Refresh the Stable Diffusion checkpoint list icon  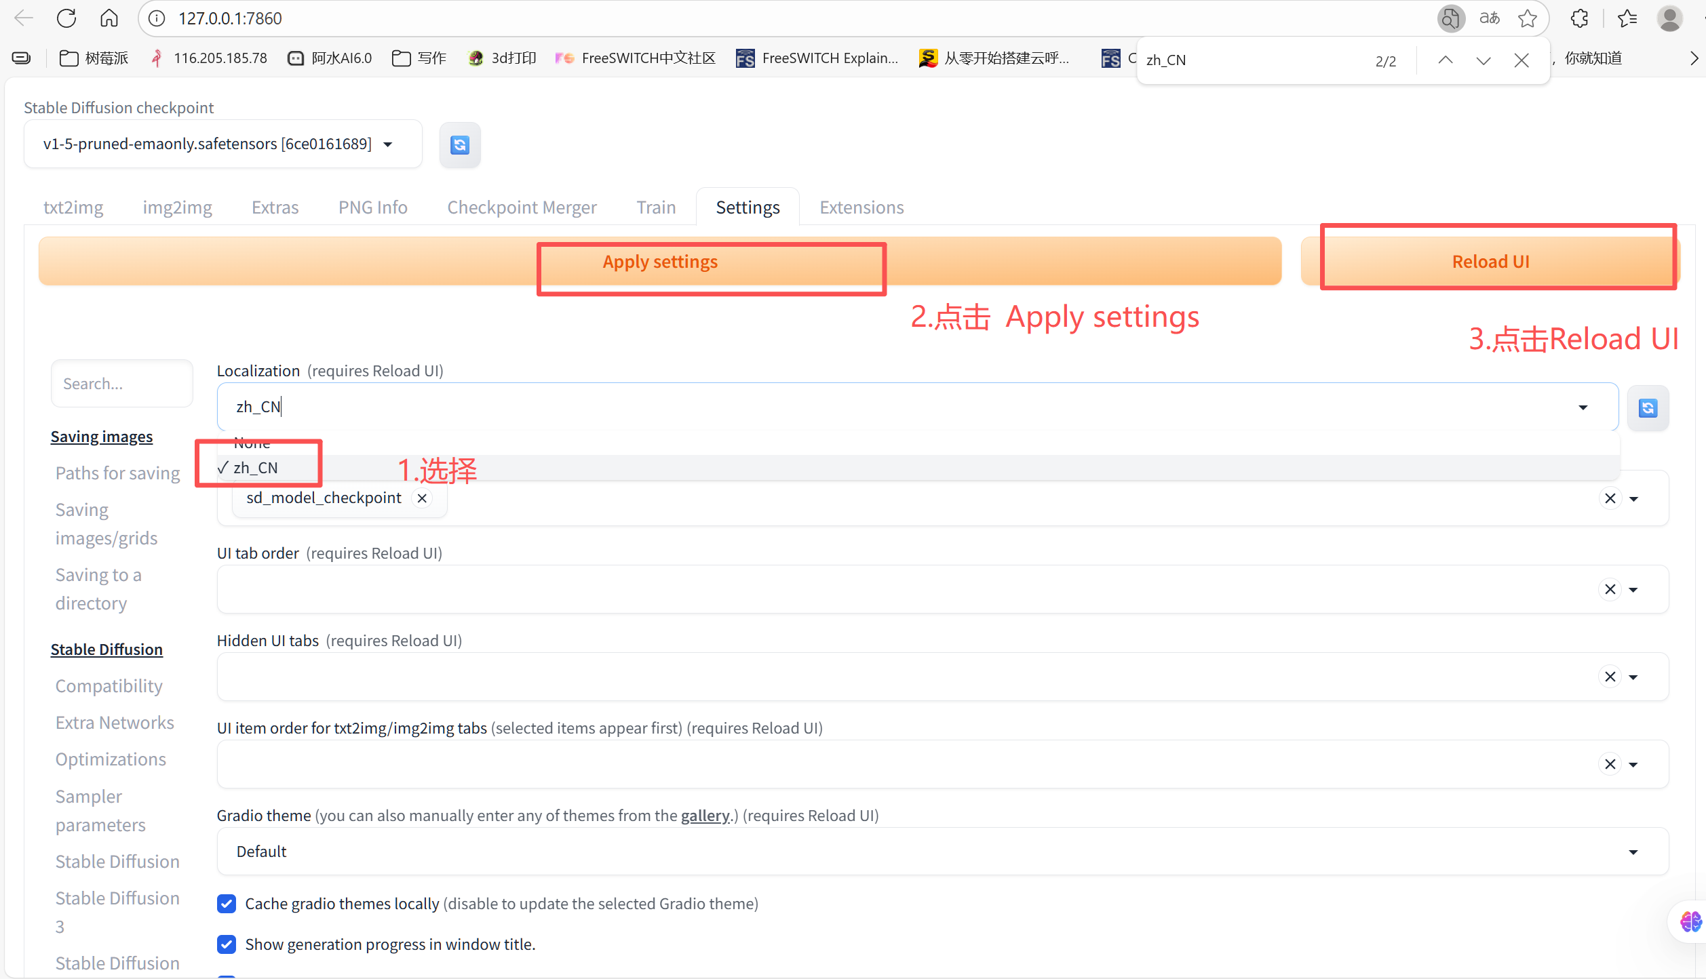coord(459,144)
